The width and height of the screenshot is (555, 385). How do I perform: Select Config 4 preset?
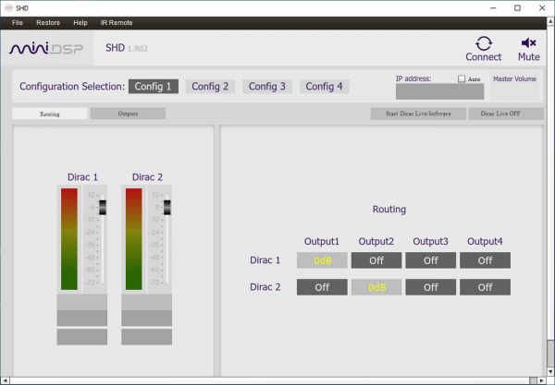tap(325, 87)
